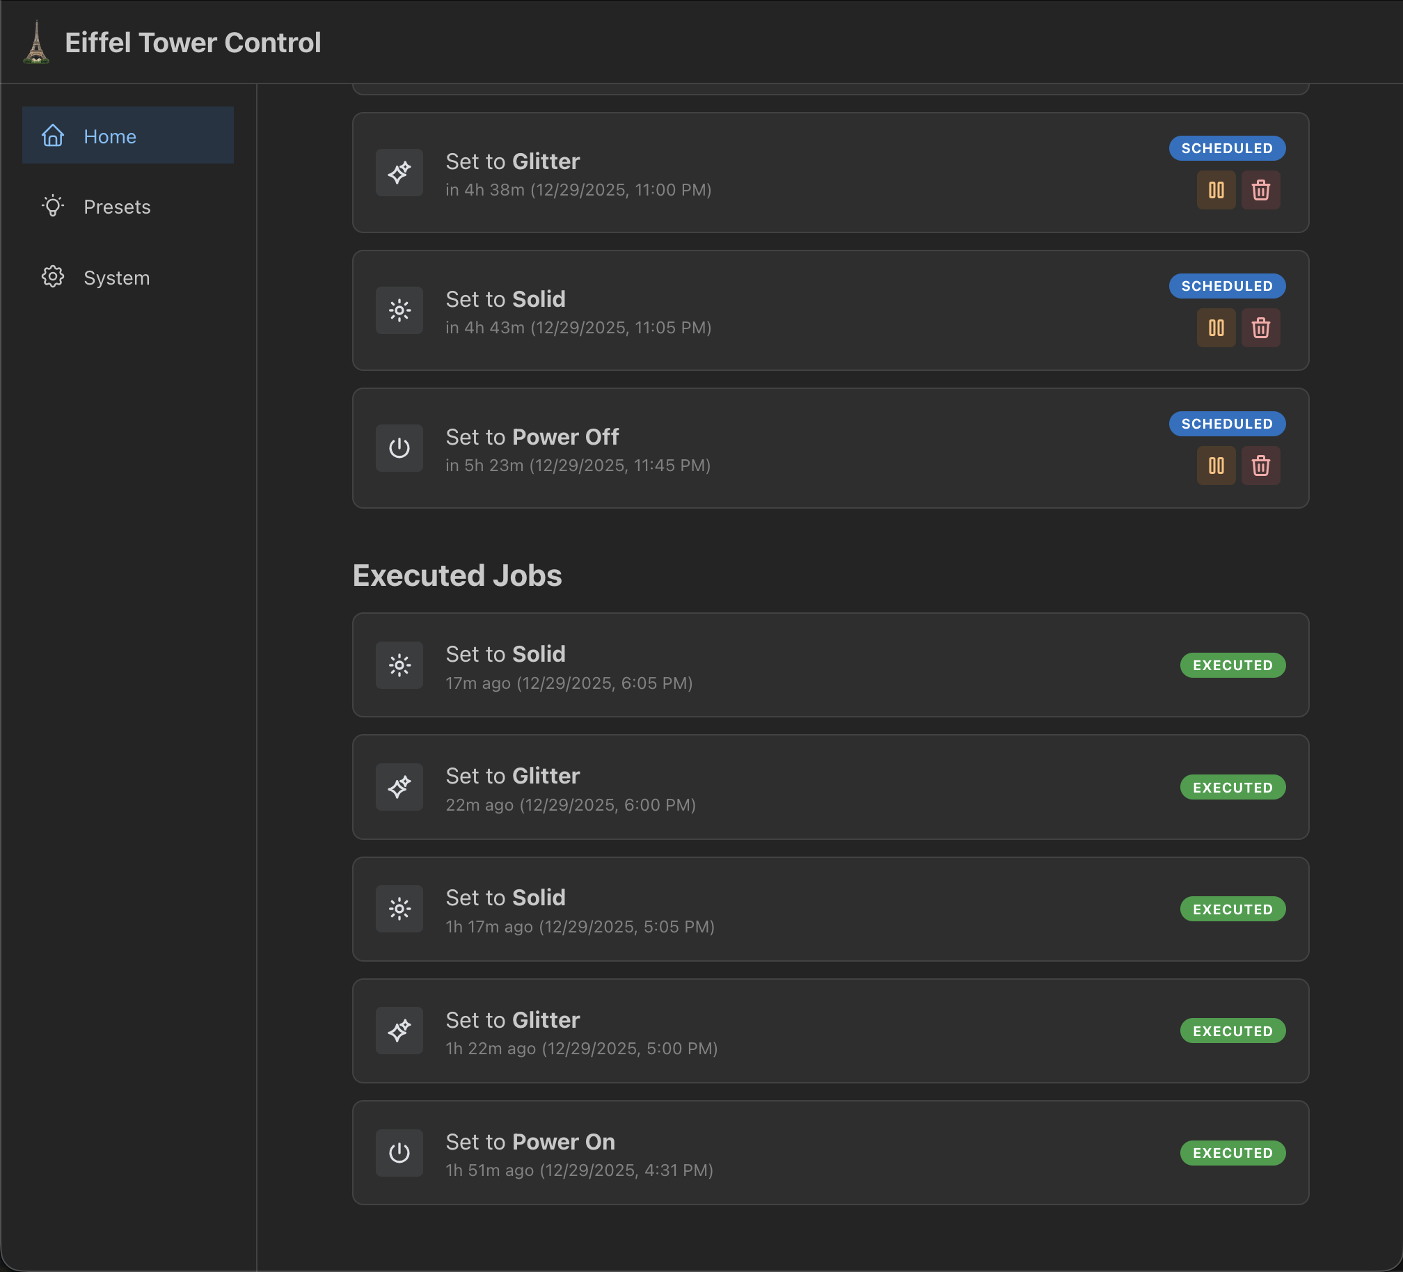Delete the scheduled Power Off job
This screenshot has width=1403, height=1272.
click(1261, 466)
